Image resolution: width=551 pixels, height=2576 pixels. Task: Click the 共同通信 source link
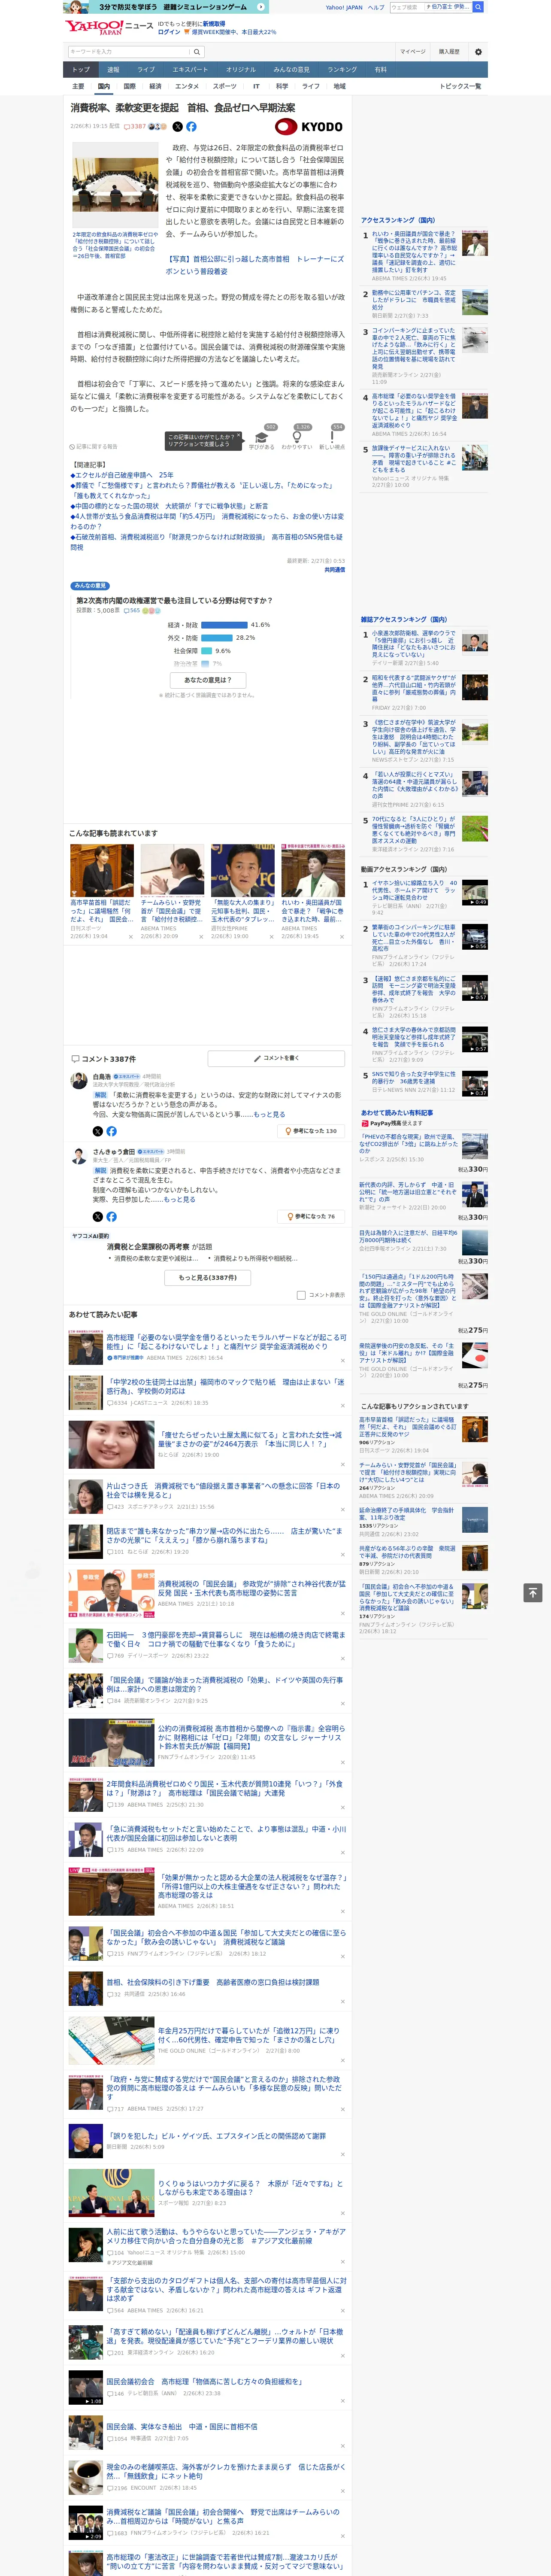pos(334,570)
